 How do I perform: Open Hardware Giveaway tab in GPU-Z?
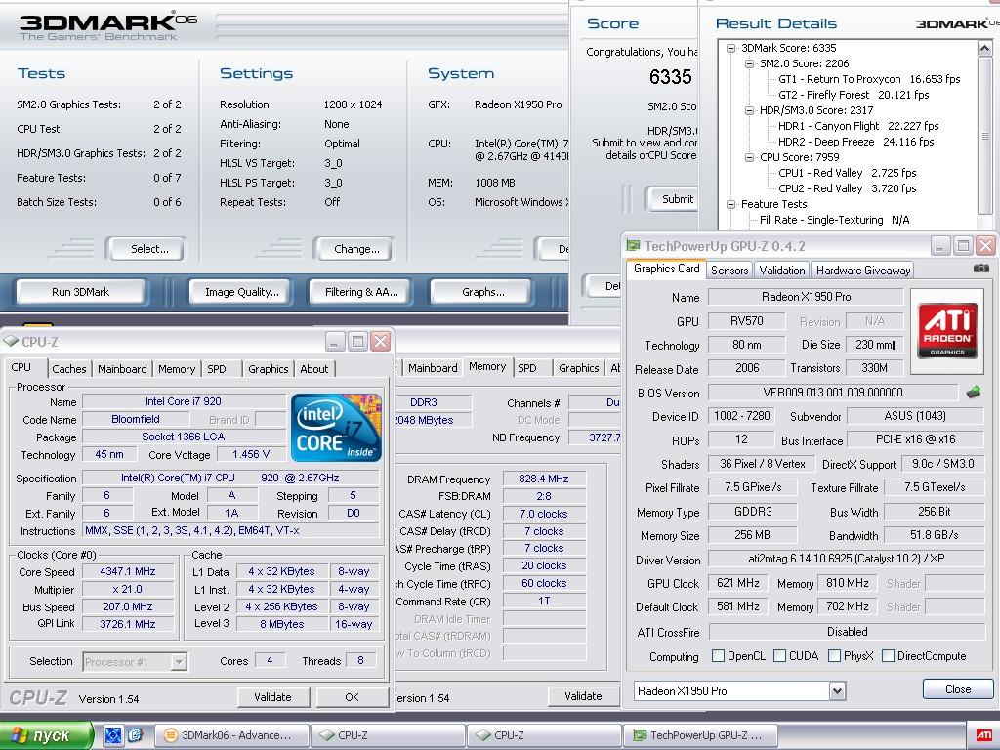863,271
